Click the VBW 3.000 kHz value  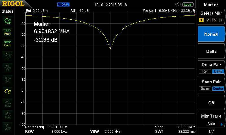112,132
